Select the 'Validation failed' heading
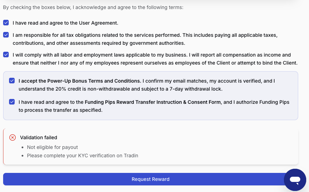Image resolution: width=309 pixels, height=192 pixels. point(39,137)
